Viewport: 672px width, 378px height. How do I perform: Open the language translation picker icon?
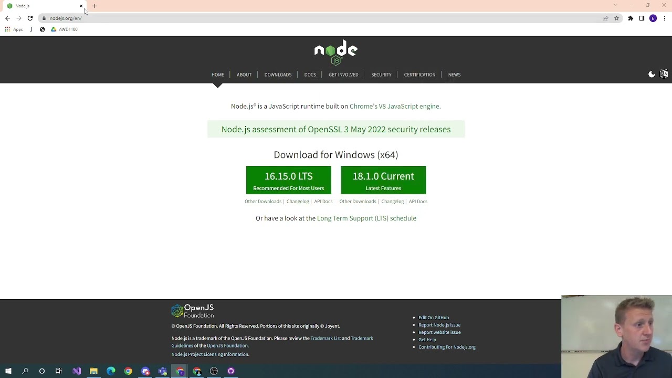664,75
